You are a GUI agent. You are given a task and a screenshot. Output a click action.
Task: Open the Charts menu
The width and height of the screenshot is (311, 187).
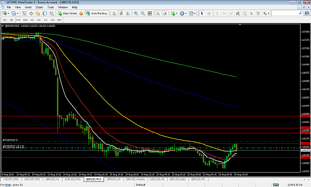point(39,7)
